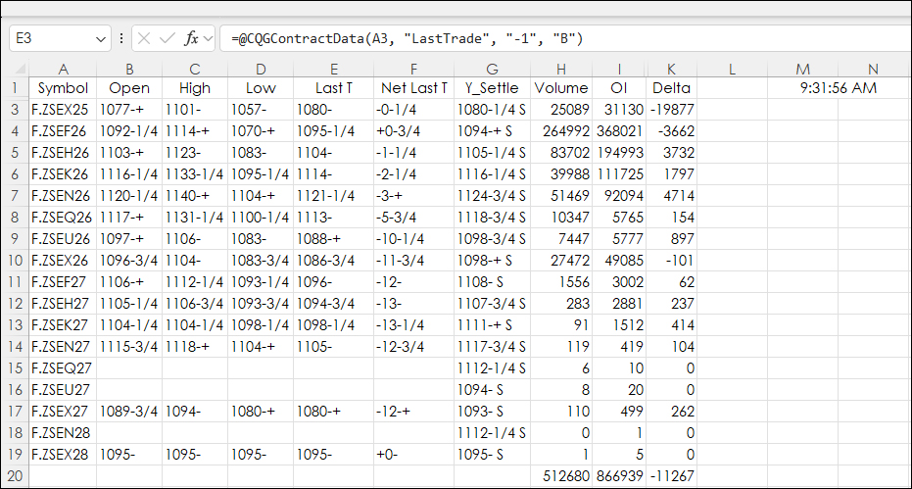Image resolution: width=912 pixels, height=489 pixels.
Task: Select the Delta value -19877 cell
Action: (x=671, y=109)
